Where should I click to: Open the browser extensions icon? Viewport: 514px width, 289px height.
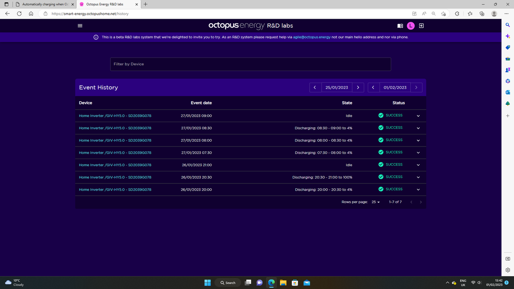457,14
